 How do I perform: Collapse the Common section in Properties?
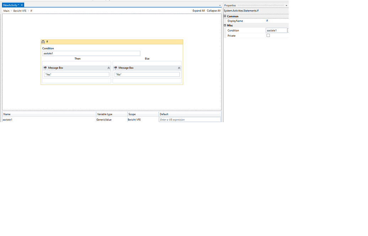225,16
